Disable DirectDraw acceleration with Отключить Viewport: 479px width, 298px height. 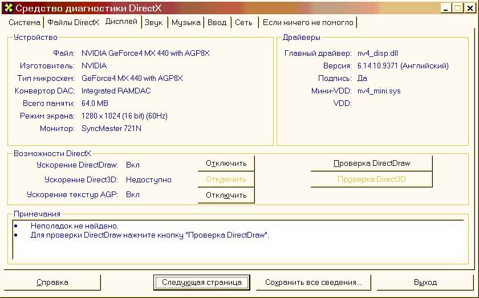tap(226, 164)
